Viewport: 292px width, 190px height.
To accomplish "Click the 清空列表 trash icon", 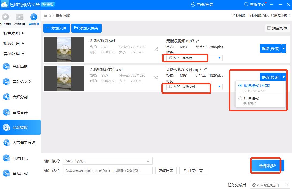I will click(268, 28).
